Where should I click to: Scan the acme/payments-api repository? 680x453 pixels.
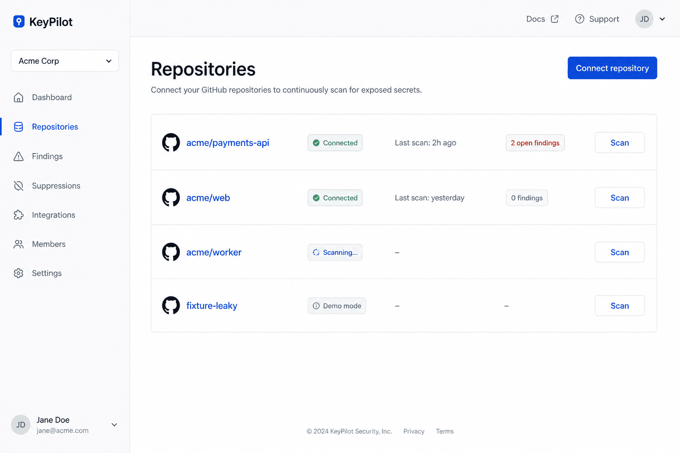point(619,142)
